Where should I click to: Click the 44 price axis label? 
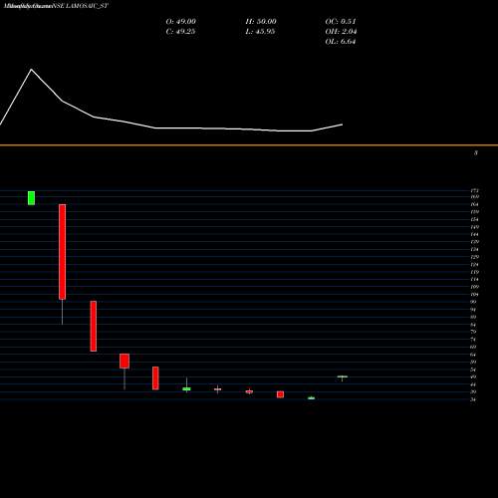(x=473, y=384)
